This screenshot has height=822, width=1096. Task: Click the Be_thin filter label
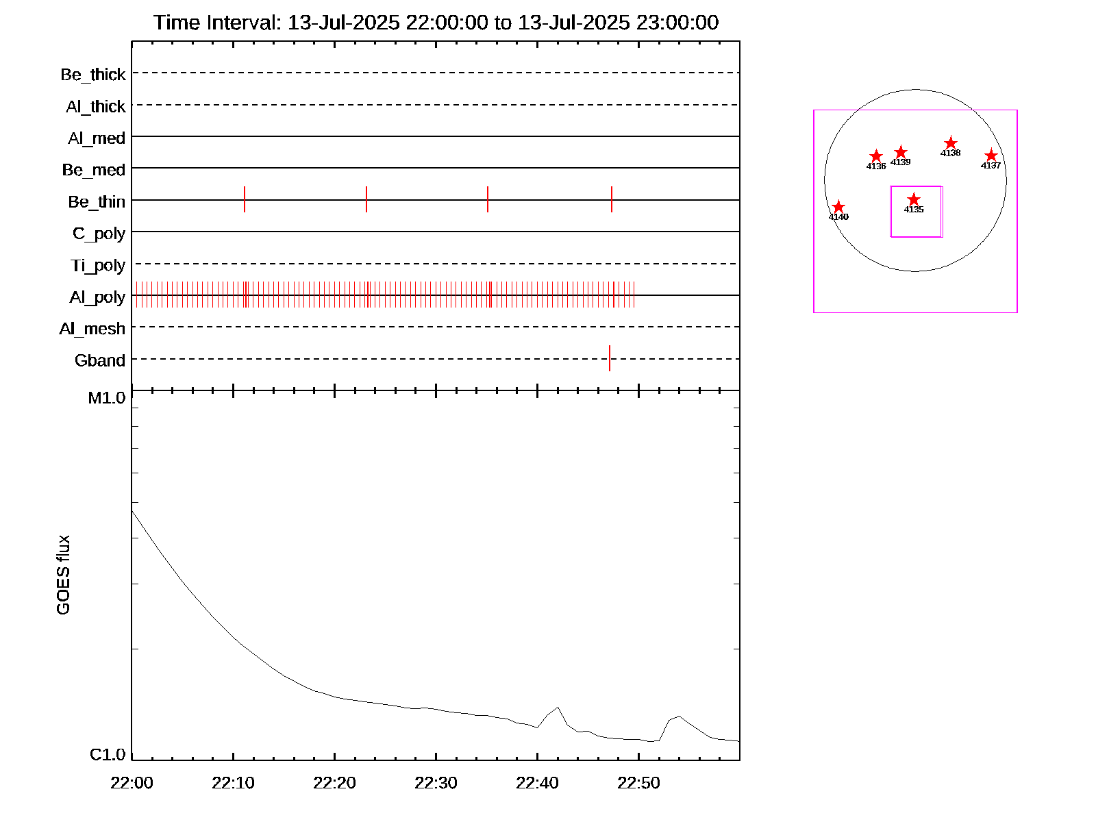[x=97, y=202]
